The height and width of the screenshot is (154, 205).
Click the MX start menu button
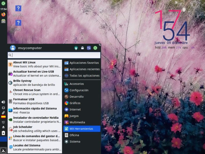click(3, 150)
